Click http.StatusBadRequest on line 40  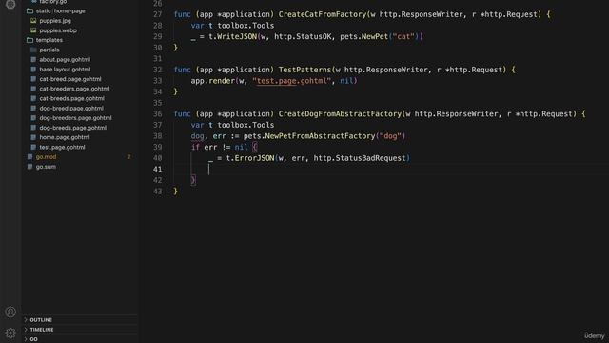[x=360, y=158]
